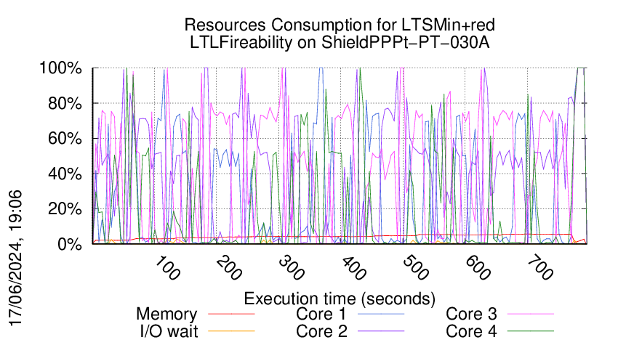Click the red Memory legend line sample
Screen dimensions: 618x345
click(231, 314)
